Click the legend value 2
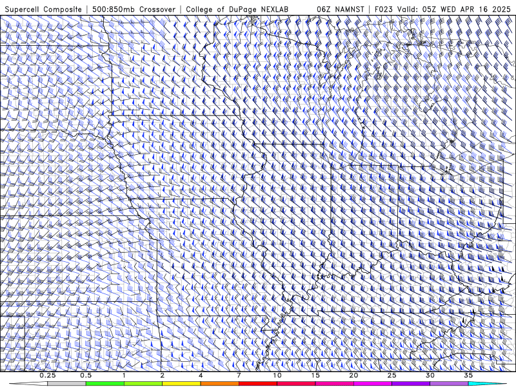Image resolution: width=516 pixels, height=387 pixels. point(163,375)
